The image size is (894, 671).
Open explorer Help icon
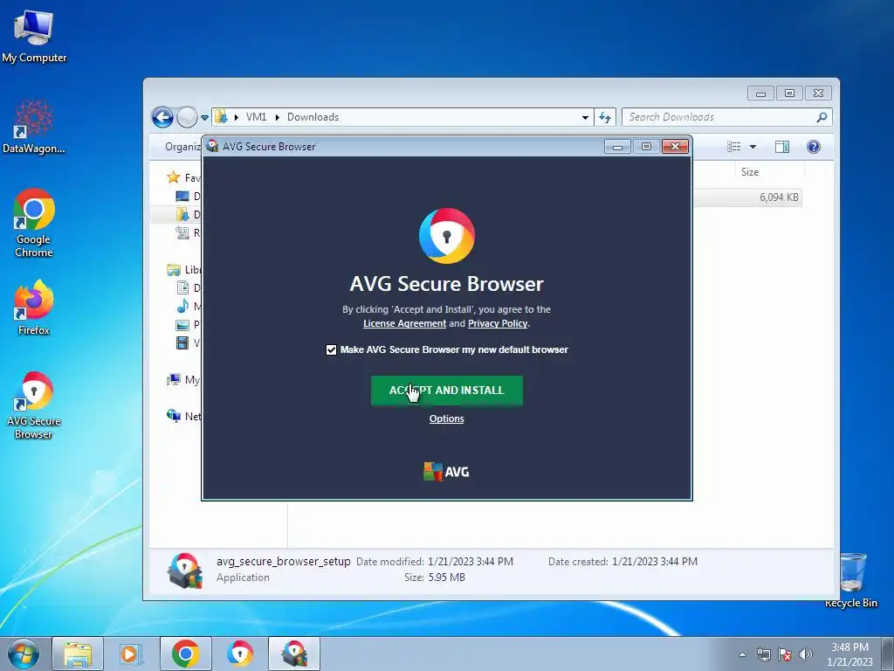coord(814,147)
